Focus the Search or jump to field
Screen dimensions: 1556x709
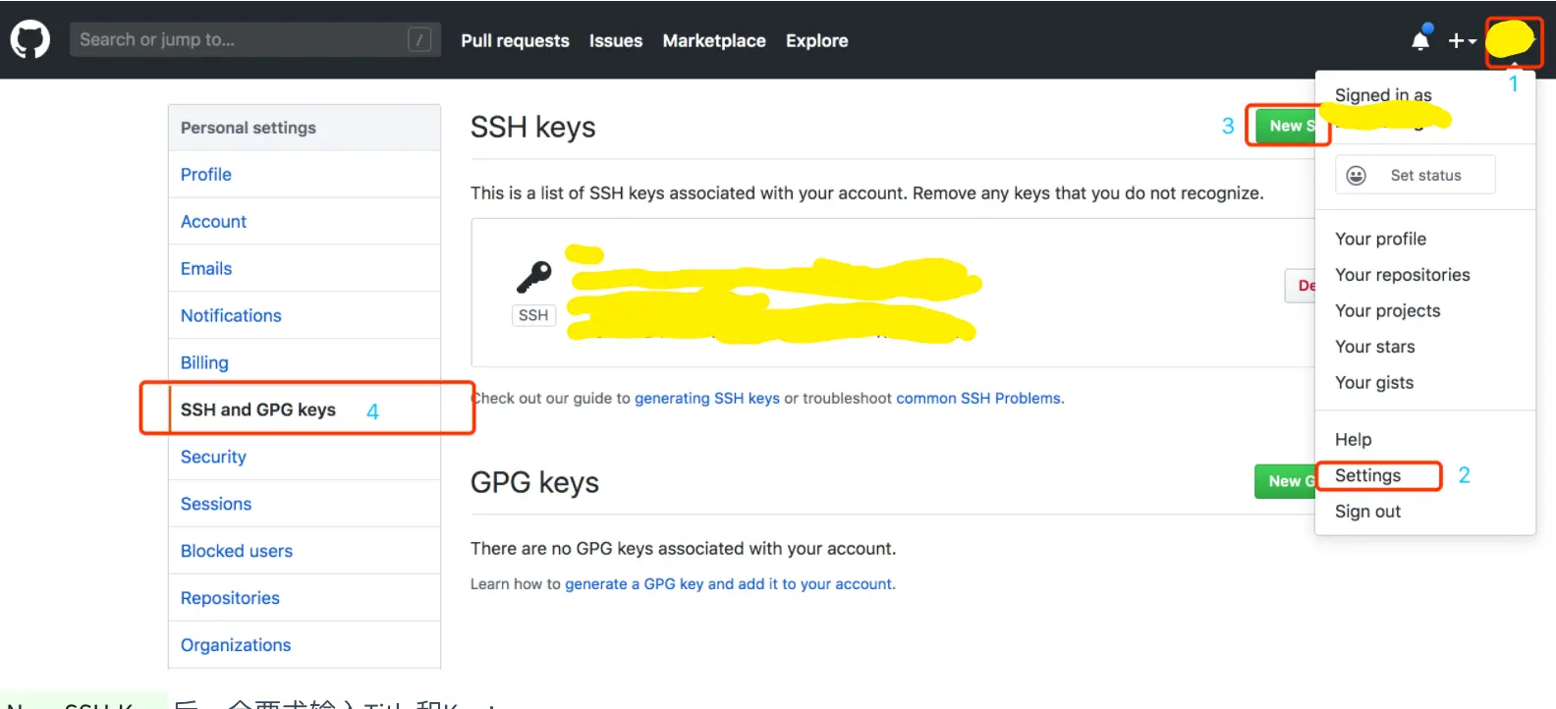[x=254, y=40]
